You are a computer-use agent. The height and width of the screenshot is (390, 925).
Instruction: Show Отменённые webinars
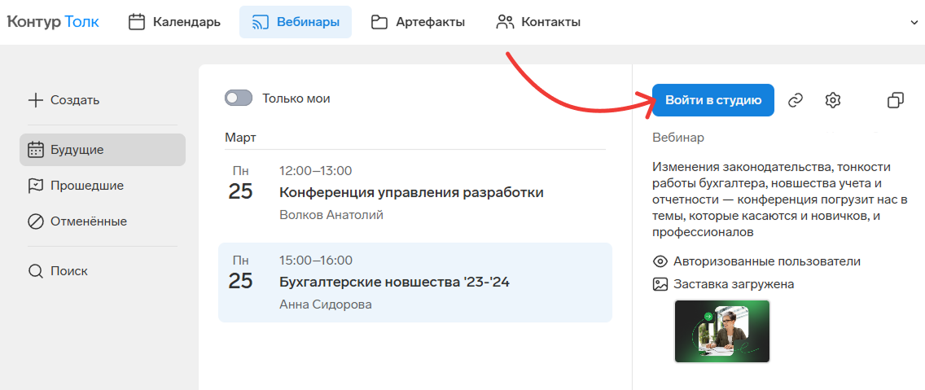coord(77,221)
